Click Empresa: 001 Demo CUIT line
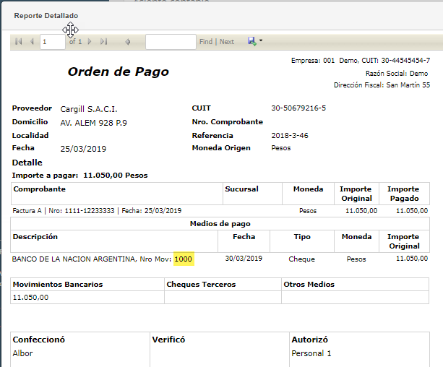Viewport: 443px width, 367px height. coord(361,61)
